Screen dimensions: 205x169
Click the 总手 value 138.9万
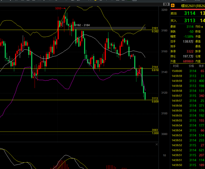(188, 41)
